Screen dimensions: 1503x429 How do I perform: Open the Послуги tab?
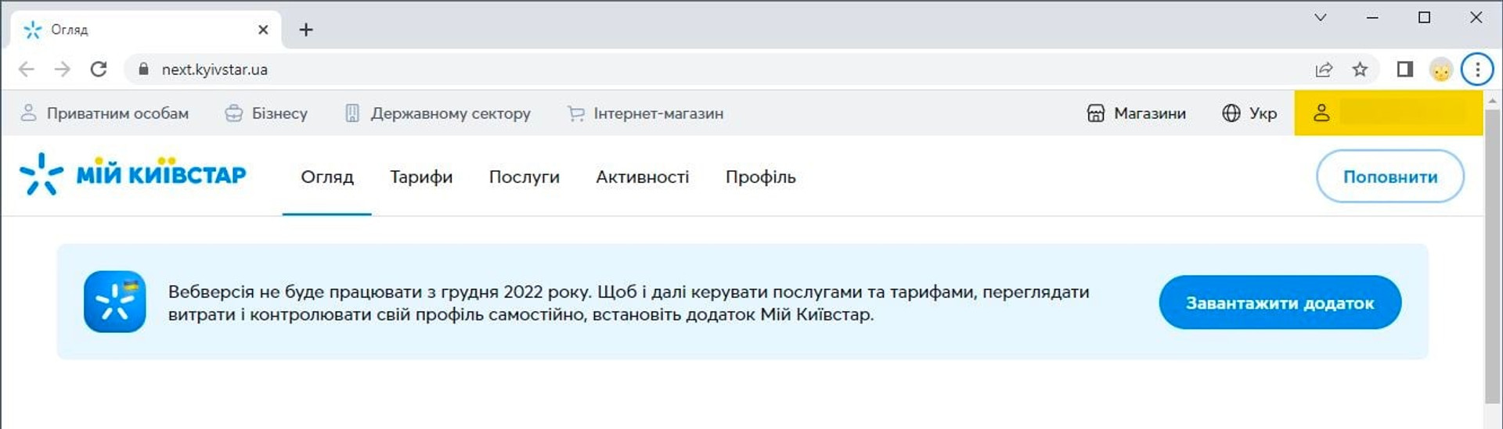click(524, 177)
